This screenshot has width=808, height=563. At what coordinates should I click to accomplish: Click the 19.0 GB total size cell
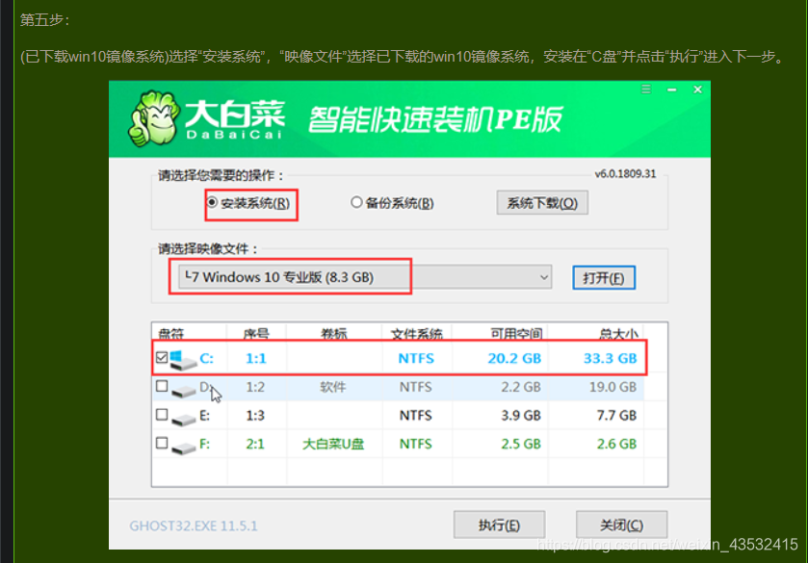click(x=613, y=387)
